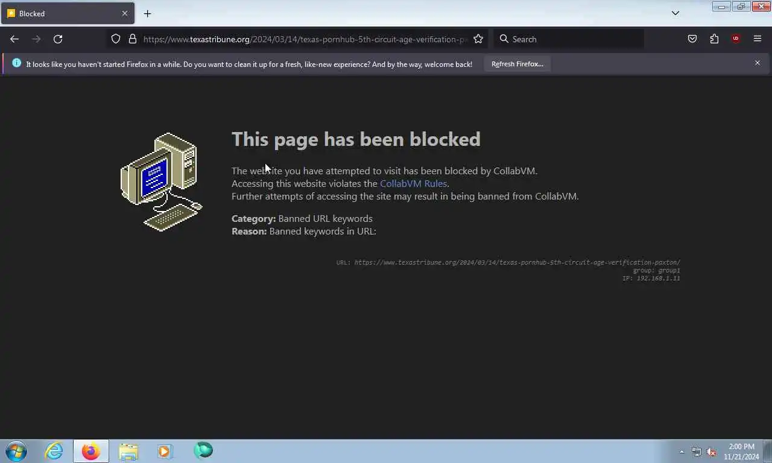Open Windows Media Player from taskbar
This screenshot has height=463, width=772.
coord(165,451)
